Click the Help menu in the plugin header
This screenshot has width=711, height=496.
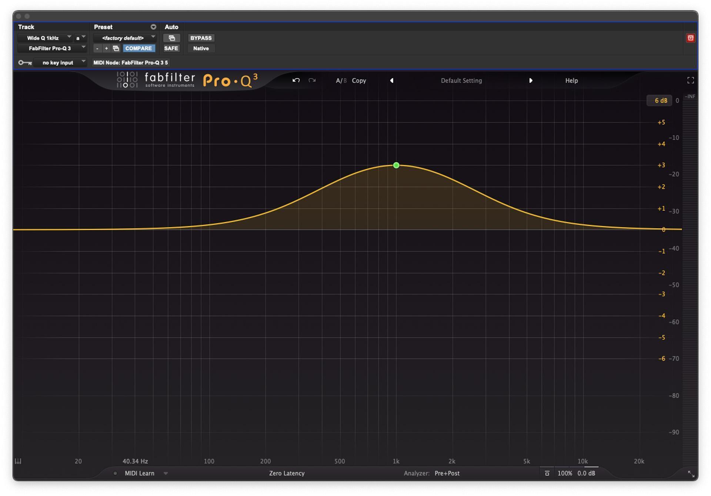571,80
